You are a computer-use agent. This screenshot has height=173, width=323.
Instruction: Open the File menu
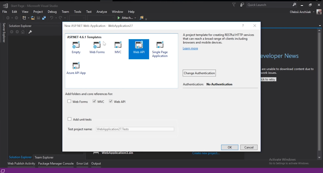point(5,12)
